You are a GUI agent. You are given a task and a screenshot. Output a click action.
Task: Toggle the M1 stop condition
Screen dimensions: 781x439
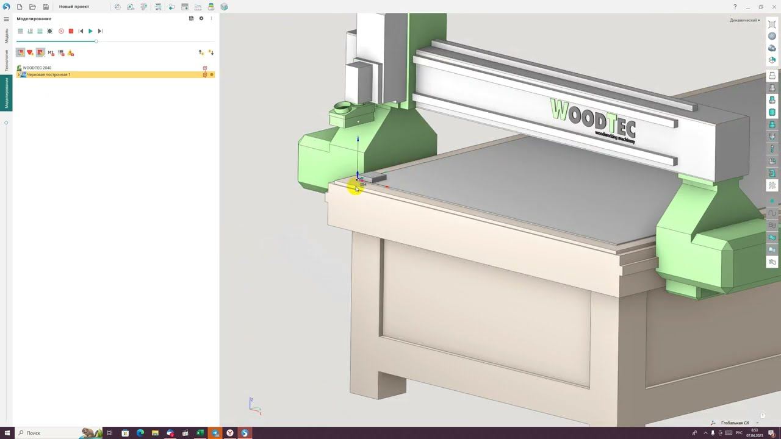(x=51, y=52)
